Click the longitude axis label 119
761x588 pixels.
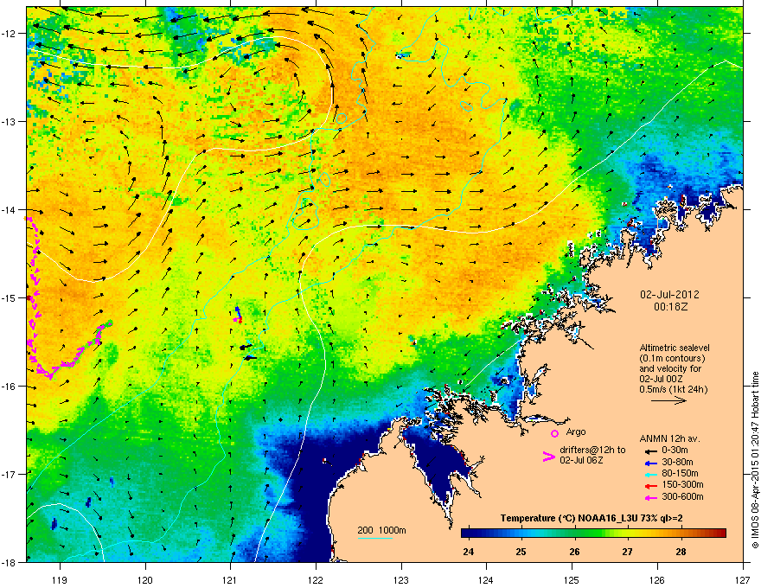click(60, 579)
